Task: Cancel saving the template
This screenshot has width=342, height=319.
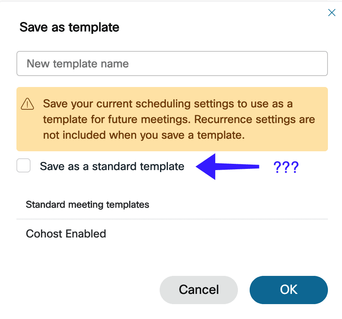Action: tap(199, 290)
